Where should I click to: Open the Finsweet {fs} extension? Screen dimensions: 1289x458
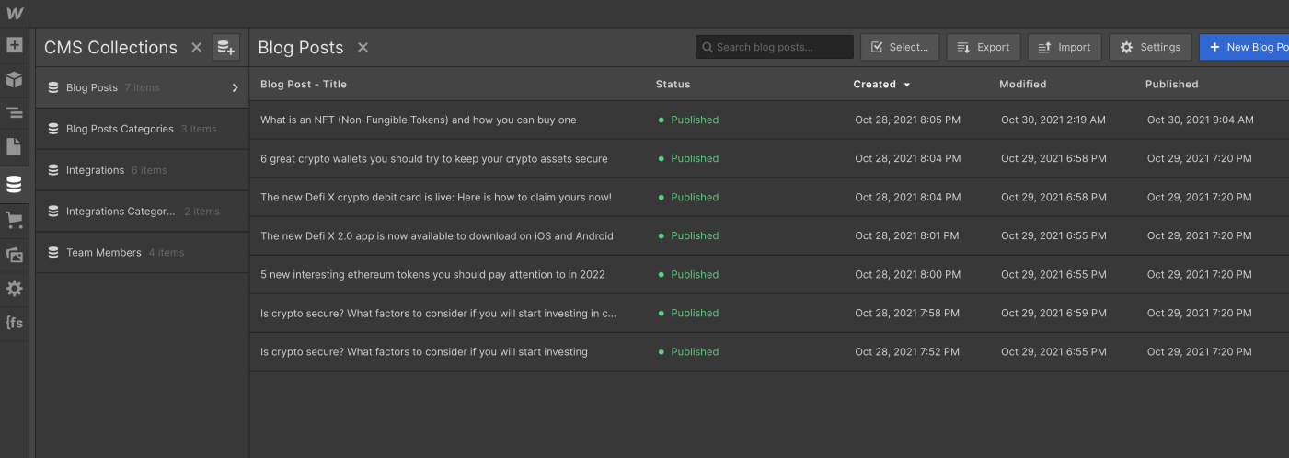(x=14, y=323)
